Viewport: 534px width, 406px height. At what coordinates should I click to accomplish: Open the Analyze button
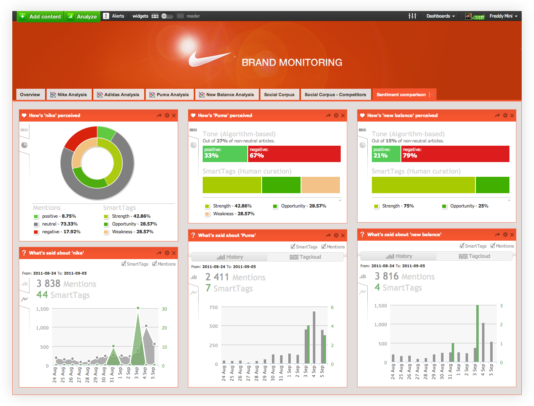[x=82, y=16]
